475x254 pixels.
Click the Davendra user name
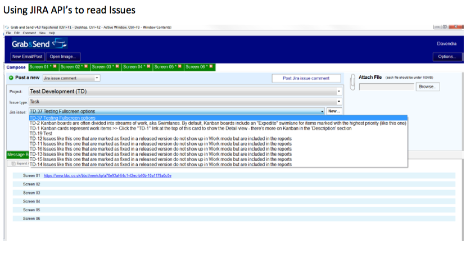tap(446, 44)
